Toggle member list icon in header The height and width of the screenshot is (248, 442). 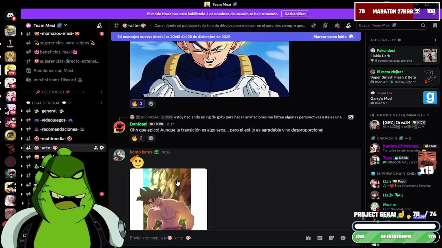tap(348, 25)
